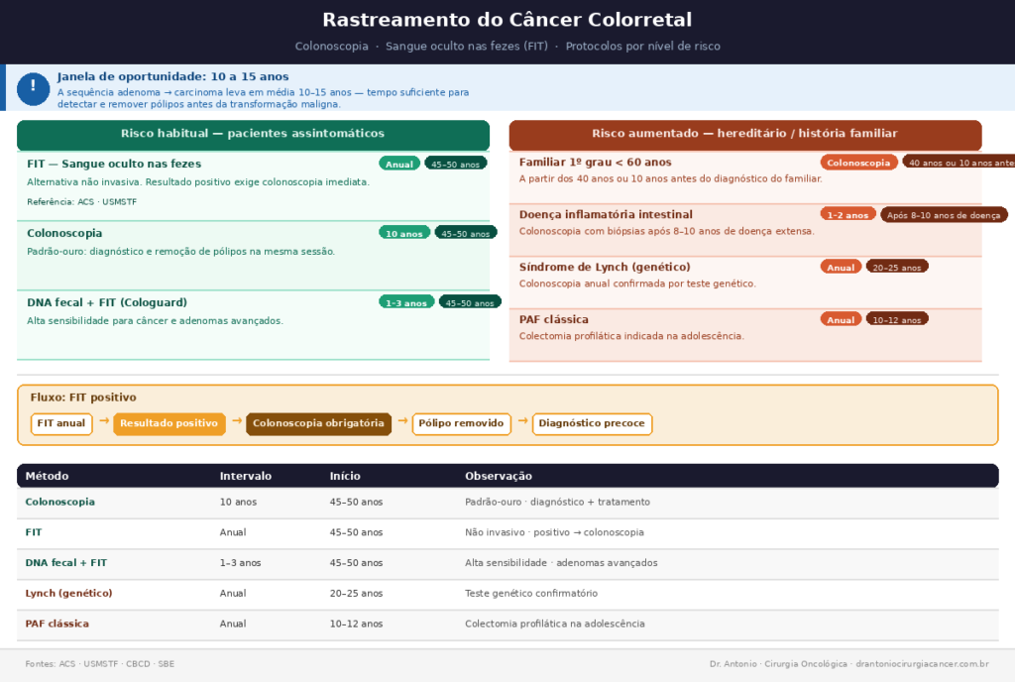
Task: Click 'Protocolos por nível de risco' in the header
Action: pos(642,46)
